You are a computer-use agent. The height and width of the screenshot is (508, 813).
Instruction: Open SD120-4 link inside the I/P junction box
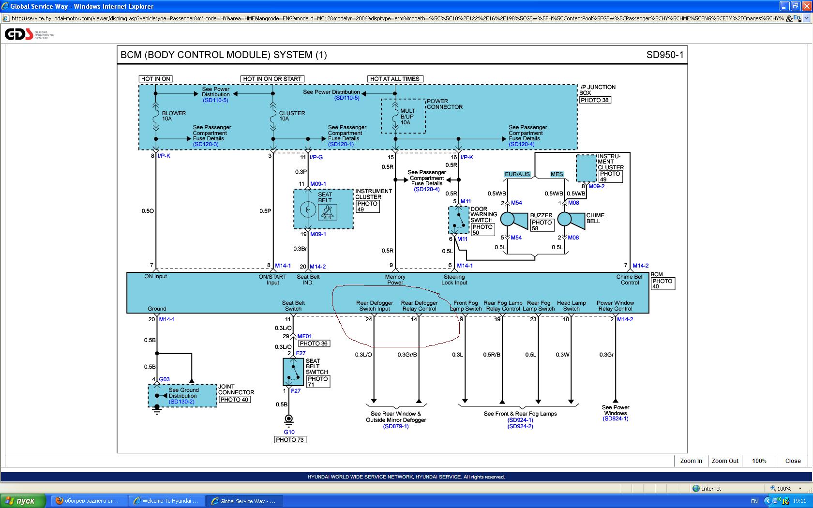[522, 144]
